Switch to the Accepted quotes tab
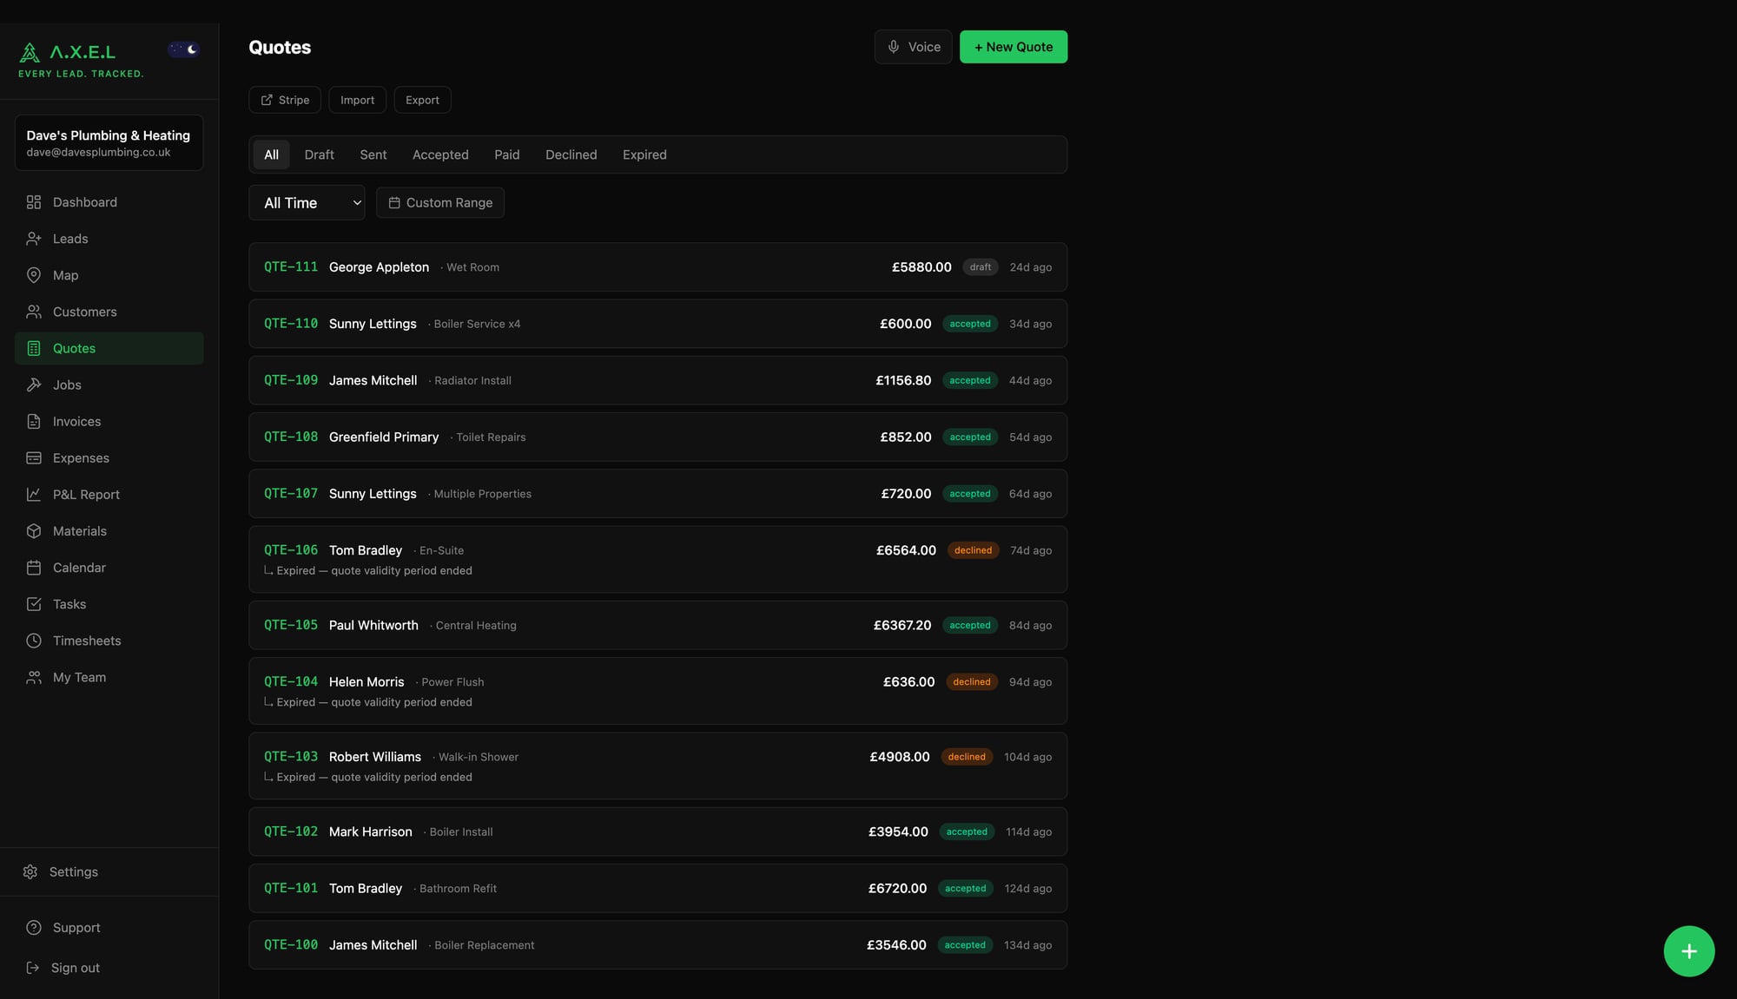The image size is (1737, 999). tap(440, 154)
